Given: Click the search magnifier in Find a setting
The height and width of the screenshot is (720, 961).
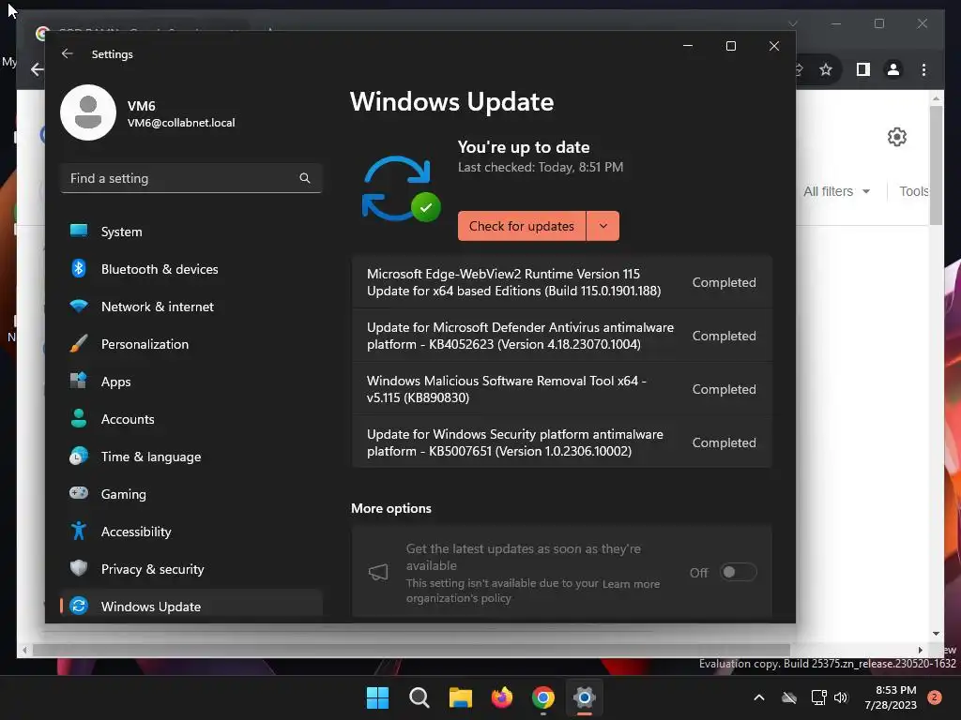Looking at the screenshot, I should (x=305, y=178).
